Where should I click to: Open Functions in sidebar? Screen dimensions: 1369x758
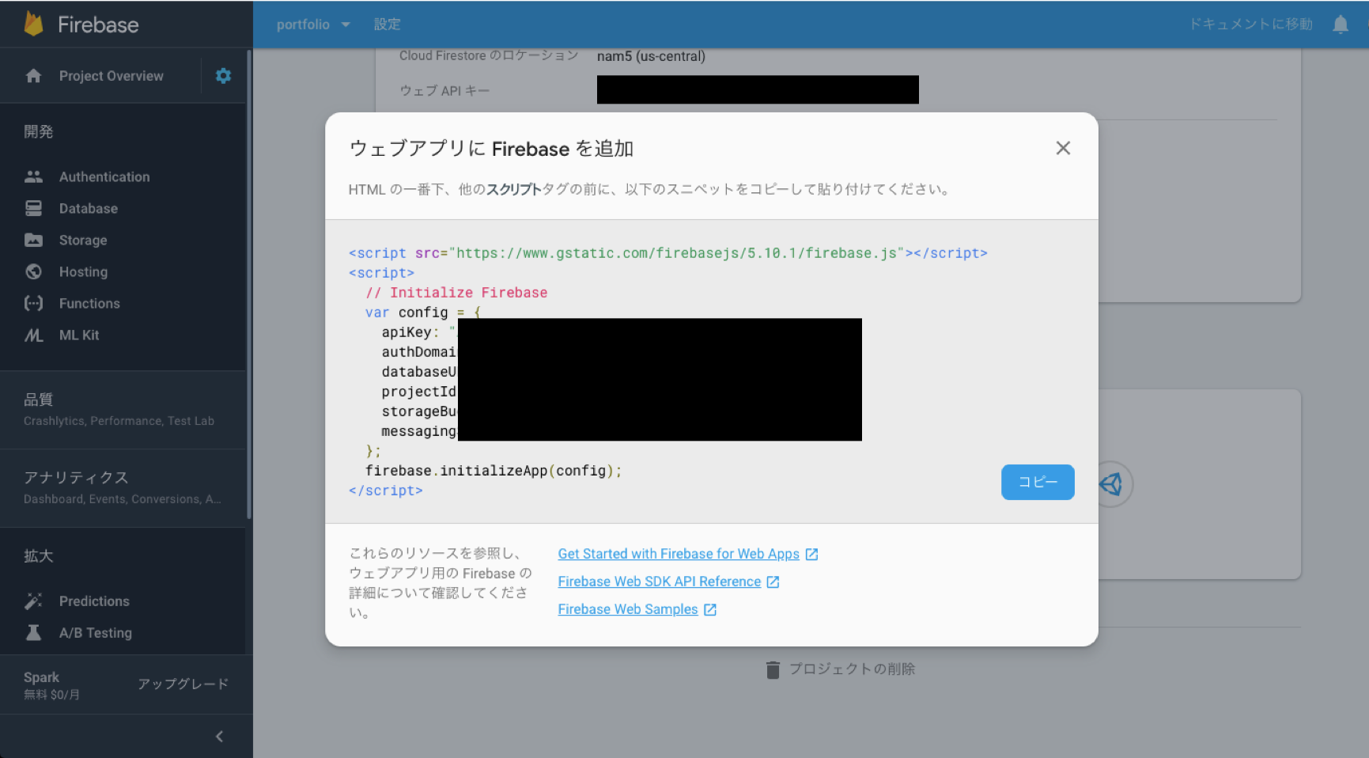pos(89,303)
